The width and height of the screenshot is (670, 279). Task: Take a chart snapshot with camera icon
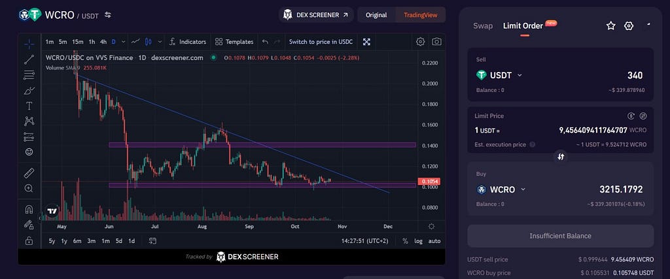pyautogui.click(x=436, y=41)
